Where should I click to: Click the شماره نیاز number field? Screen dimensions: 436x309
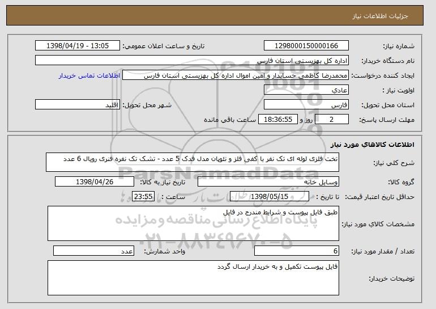click(x=306, y=46)
